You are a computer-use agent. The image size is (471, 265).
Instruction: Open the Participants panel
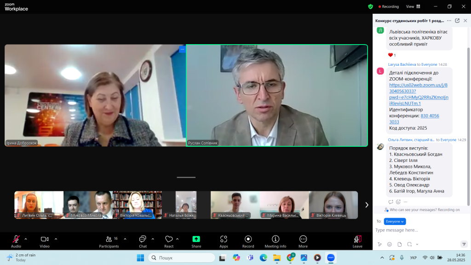[x=109, y=239]
